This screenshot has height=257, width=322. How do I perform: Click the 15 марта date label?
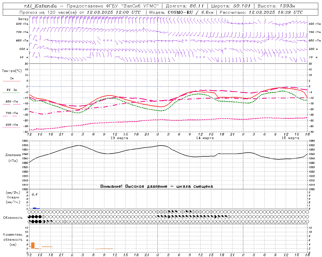pyautogui.click(x=290, y=138)
